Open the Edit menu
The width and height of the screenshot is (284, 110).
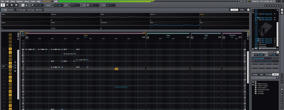click(x=7, y=1)
